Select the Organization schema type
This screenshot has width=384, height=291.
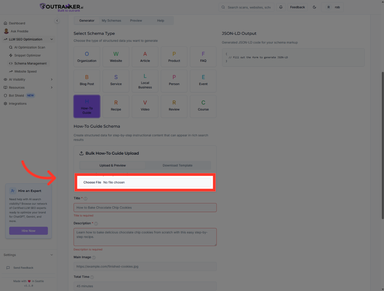click(87, 57)
